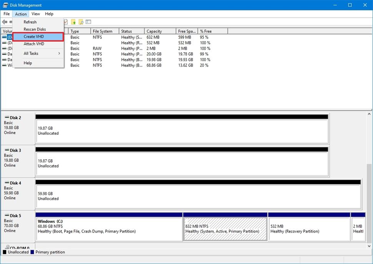This screenshot has width=373, height=264.
Task: Click the scroll up arrow of disk pane
Action: 369,114
